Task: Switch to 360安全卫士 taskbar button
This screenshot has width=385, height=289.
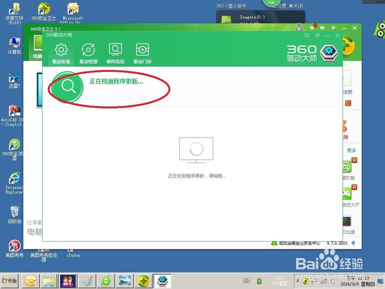Action: click(x=144, y=281)
